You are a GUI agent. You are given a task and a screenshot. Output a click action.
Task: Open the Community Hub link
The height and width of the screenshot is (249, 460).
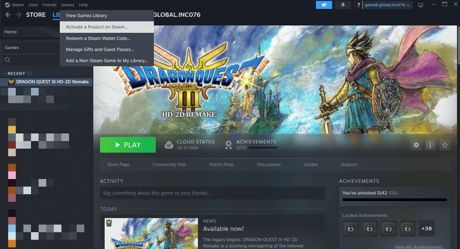click(169, 165)
